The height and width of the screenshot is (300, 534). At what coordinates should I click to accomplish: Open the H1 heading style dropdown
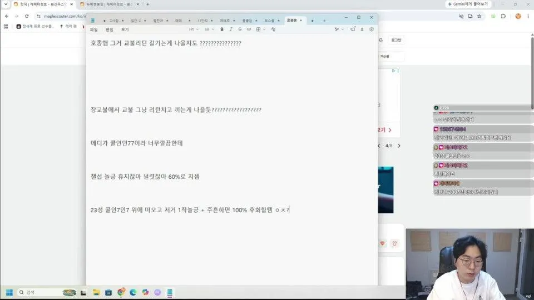194,29
